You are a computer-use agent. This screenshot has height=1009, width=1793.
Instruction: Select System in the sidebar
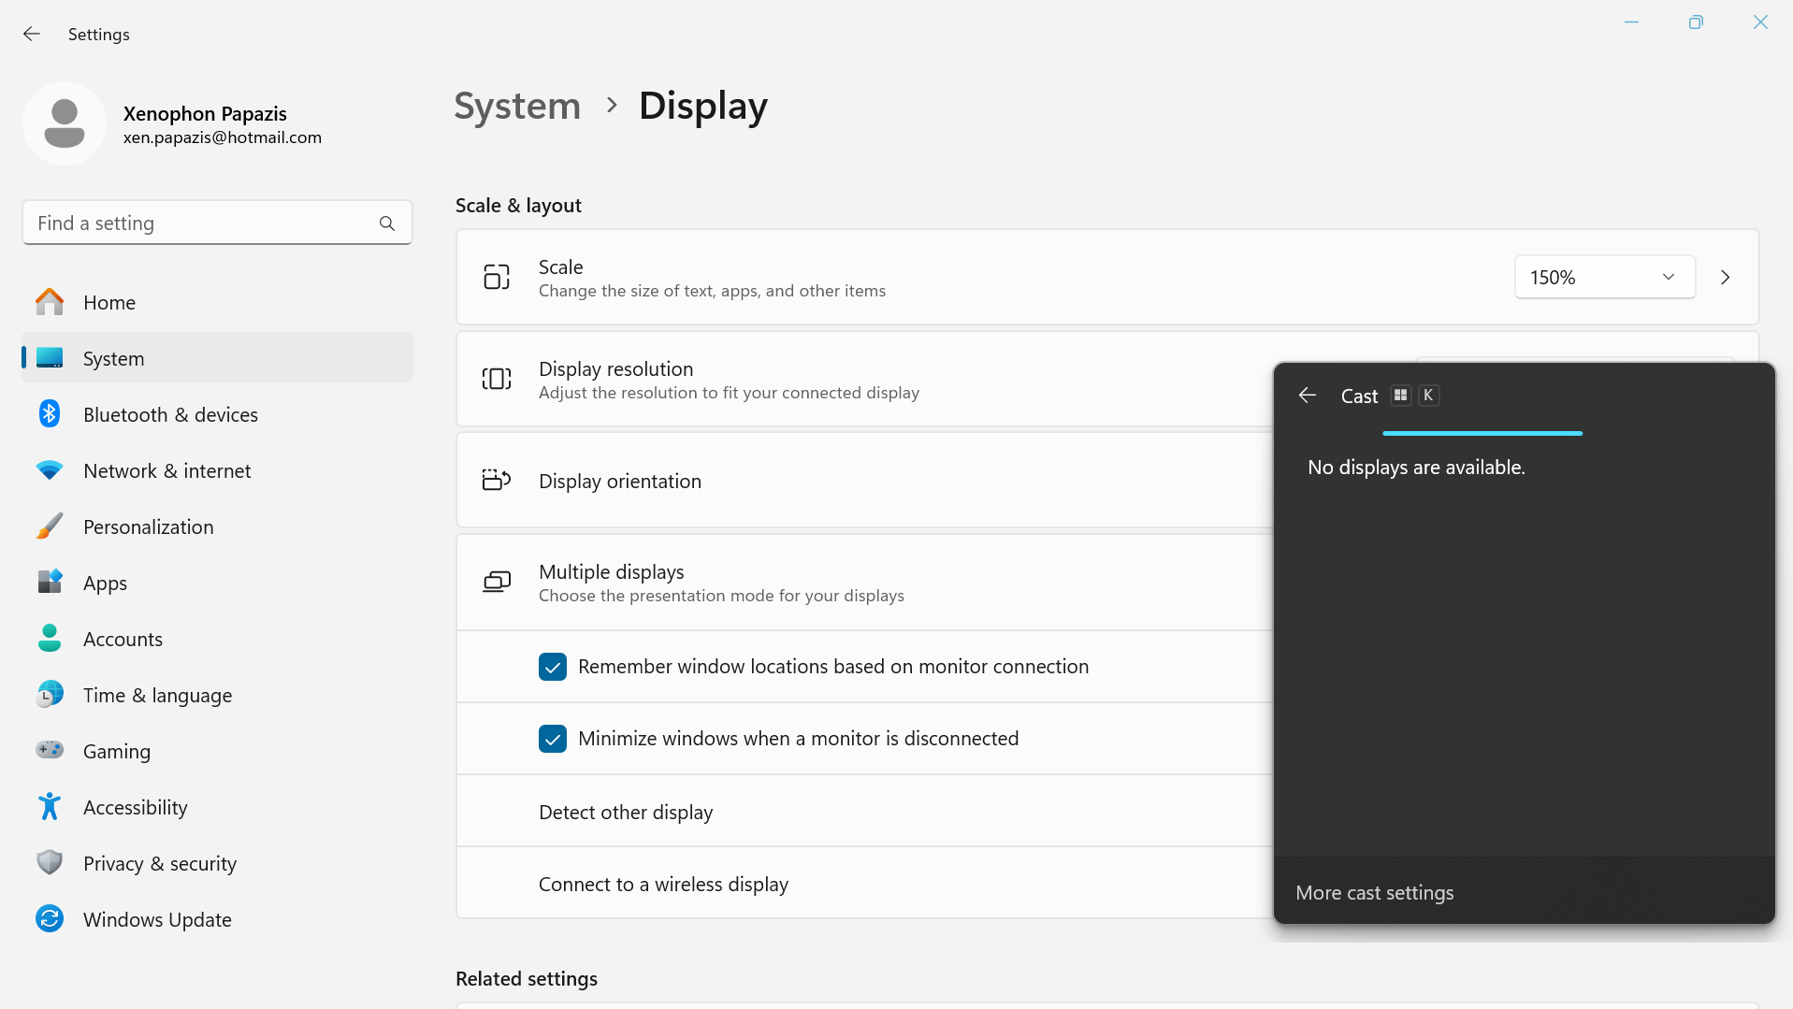pos(217,358)
